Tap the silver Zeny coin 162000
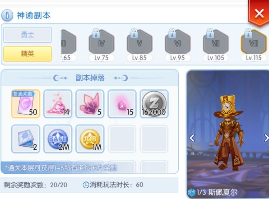 tap(154, 104)
